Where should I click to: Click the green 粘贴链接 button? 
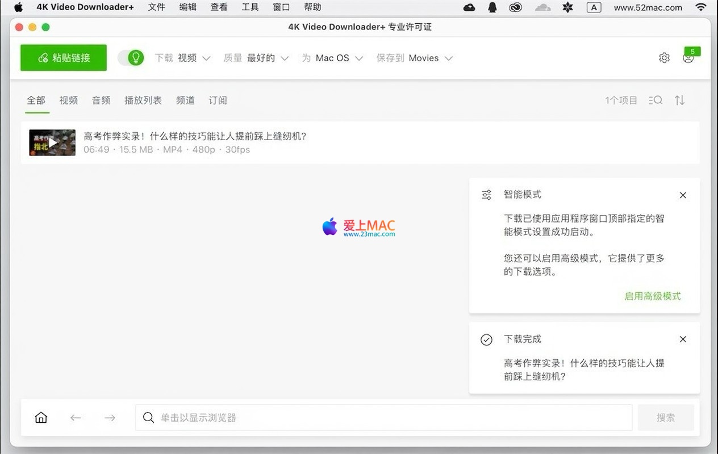[64, 58]
